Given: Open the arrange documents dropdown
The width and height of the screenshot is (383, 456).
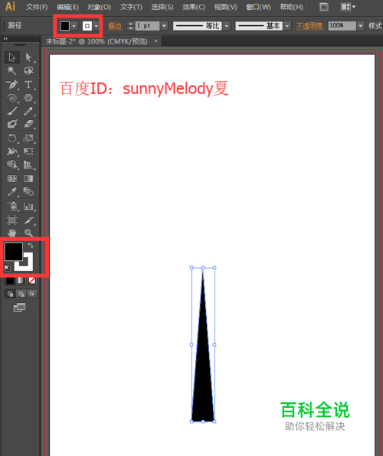Looking at the screenshot, I should tap(349, 7).
